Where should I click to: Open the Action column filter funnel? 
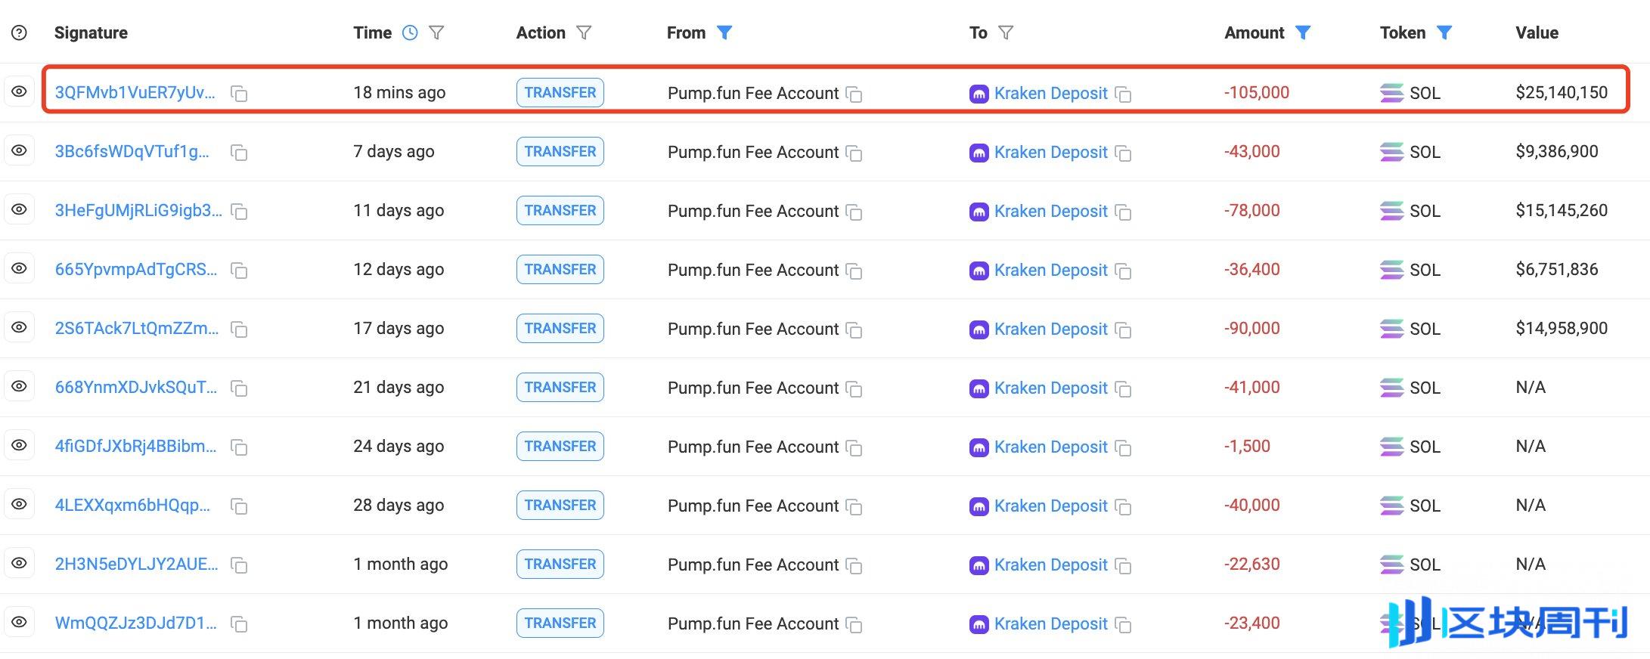pos(584,32)
